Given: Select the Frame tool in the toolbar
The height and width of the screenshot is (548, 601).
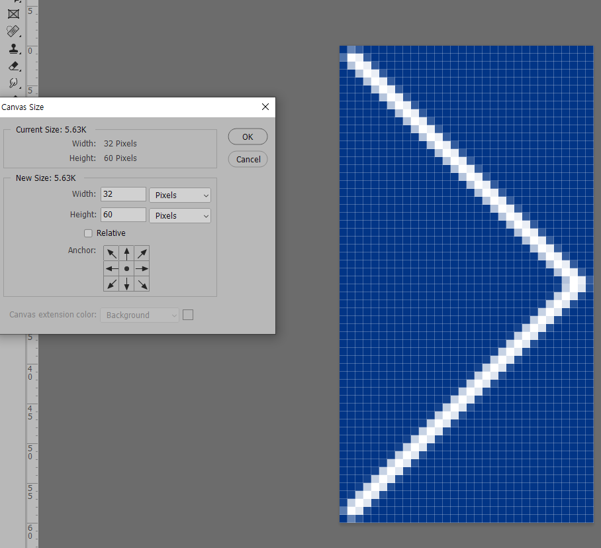Looking at the screenshot, I should [x=13, y=14].
